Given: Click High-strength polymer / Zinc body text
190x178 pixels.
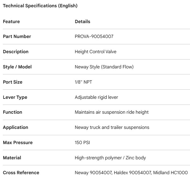Looking at the screenshot, I should (x=110, y=158).
